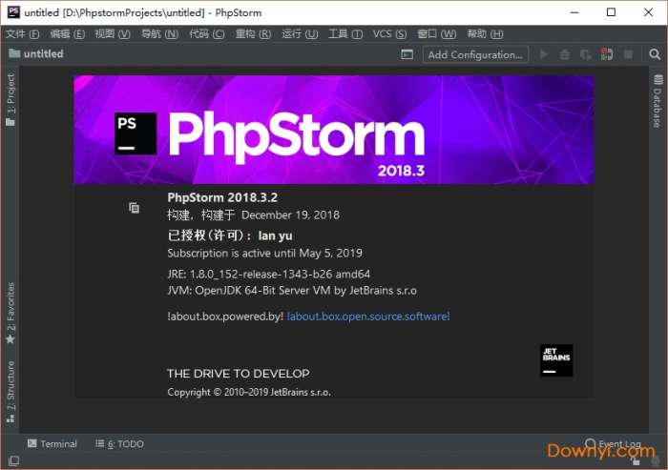Screen dimensions: 668x470
Task: Click THE DRIVE TO DEVELOP slogan
Action: coord(239,374)
